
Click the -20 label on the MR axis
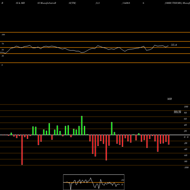tap(185, 143)
